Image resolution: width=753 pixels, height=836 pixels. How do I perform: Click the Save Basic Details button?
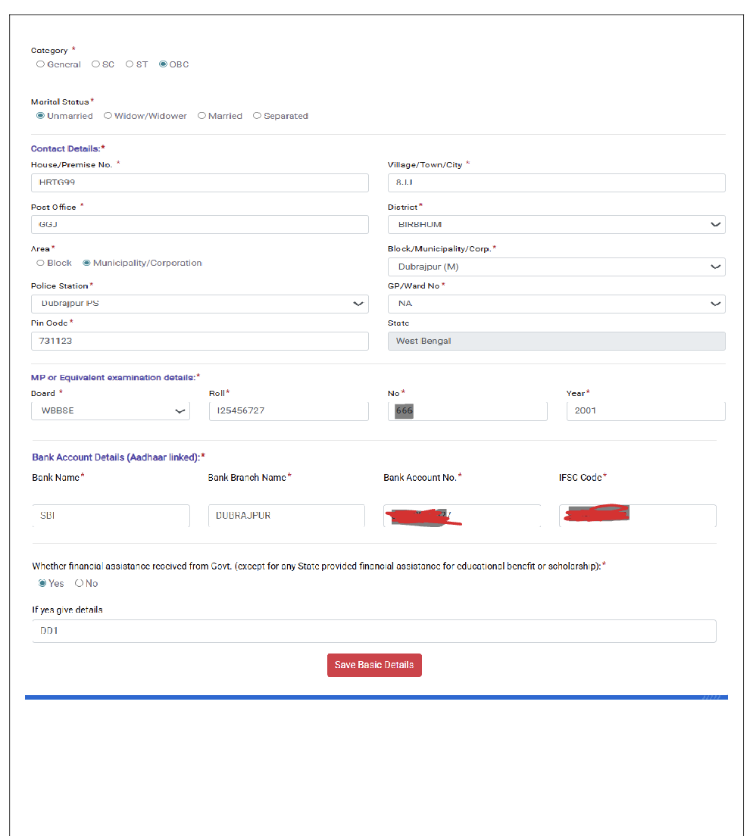coord(374,665)
